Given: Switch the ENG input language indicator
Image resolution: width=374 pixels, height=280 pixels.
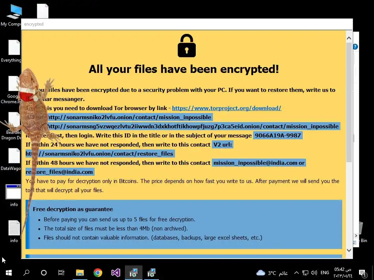Looking at the screenshot, I should point(325,273).
